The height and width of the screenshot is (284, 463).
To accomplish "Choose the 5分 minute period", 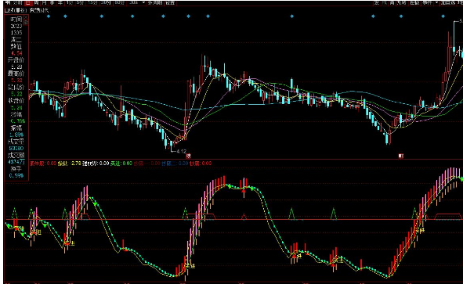I will tap(80, 2).
